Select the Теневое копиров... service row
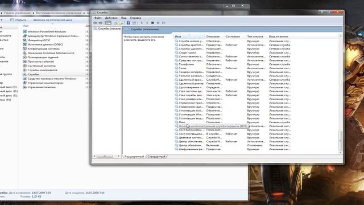The height and width of the screenshot is (205, 364). 233,72
